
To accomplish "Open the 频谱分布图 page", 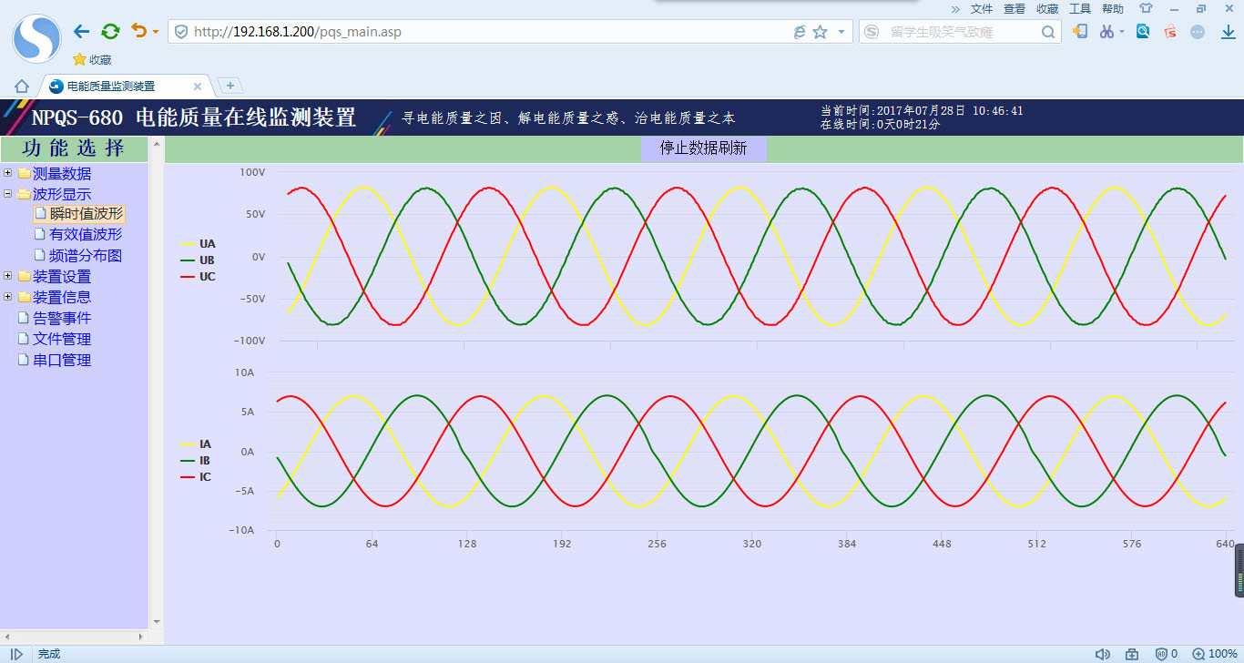I will [86, 256].
